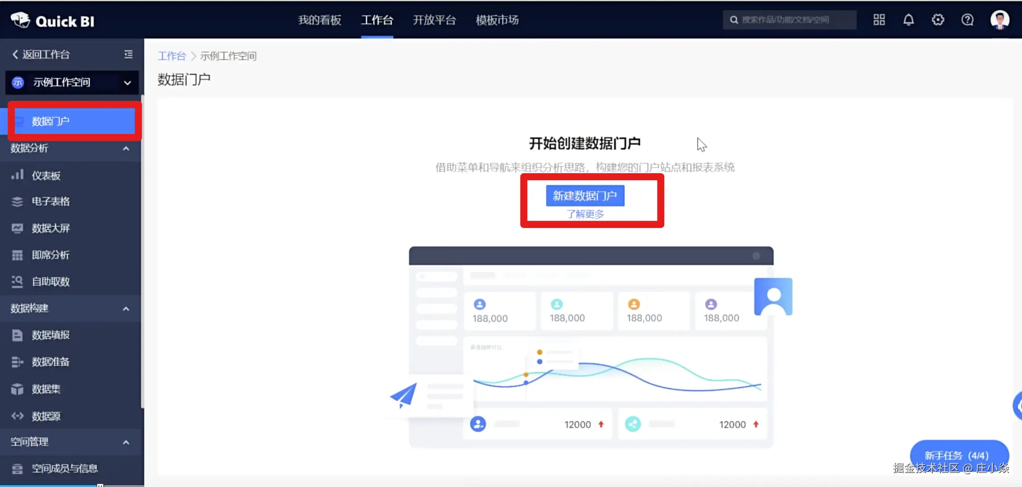This screenshot has height=487, width=1022.
Task: Open the apps grid icon
Action: (879, 20)
